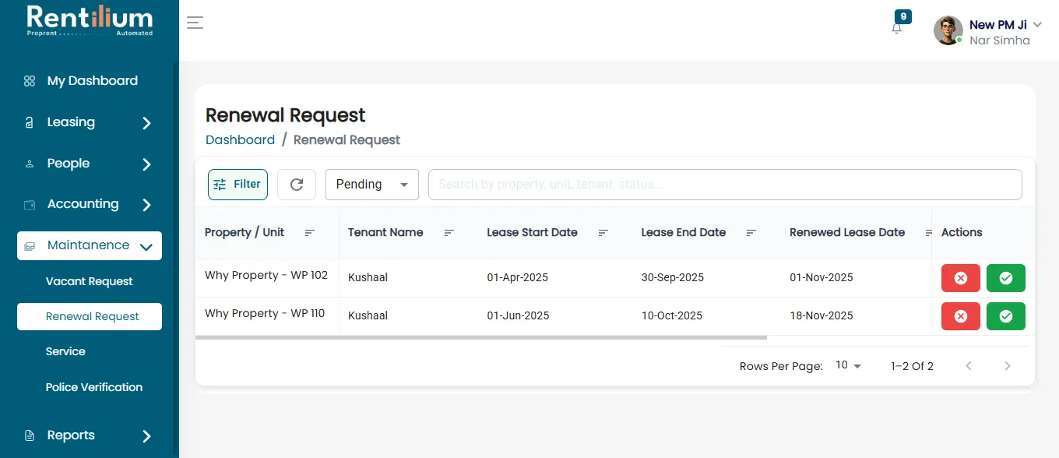
Task: Follow the Dashboard breadcrumb link
Action: pos(240,140)
